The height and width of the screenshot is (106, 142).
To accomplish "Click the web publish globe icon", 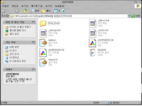I will coord(7,31).
